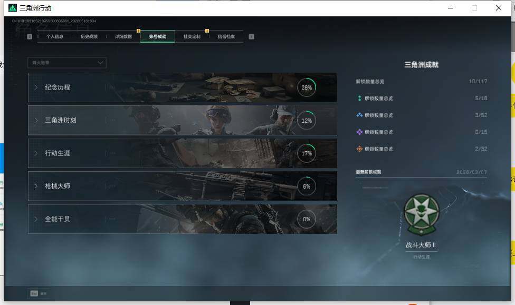
Task: Click the 0/15 unlock count
Action: tap(481, 132)
